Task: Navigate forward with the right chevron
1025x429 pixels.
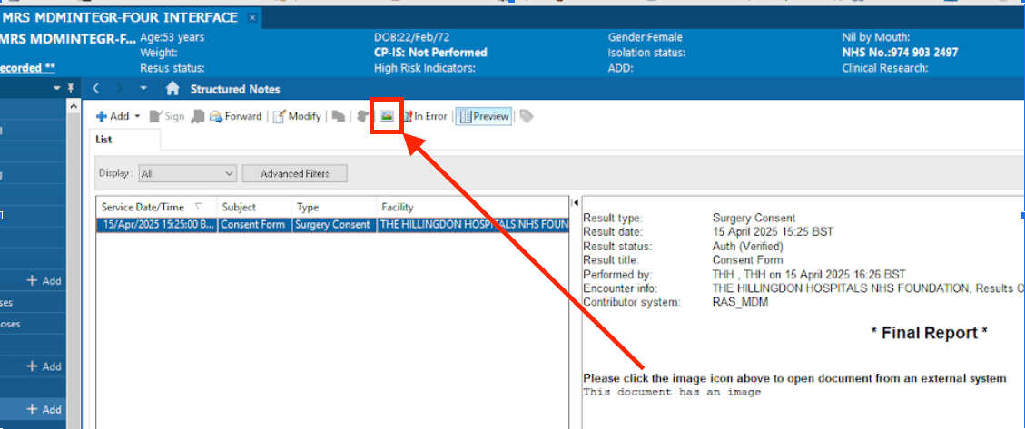Action: (x=119, y=88)
